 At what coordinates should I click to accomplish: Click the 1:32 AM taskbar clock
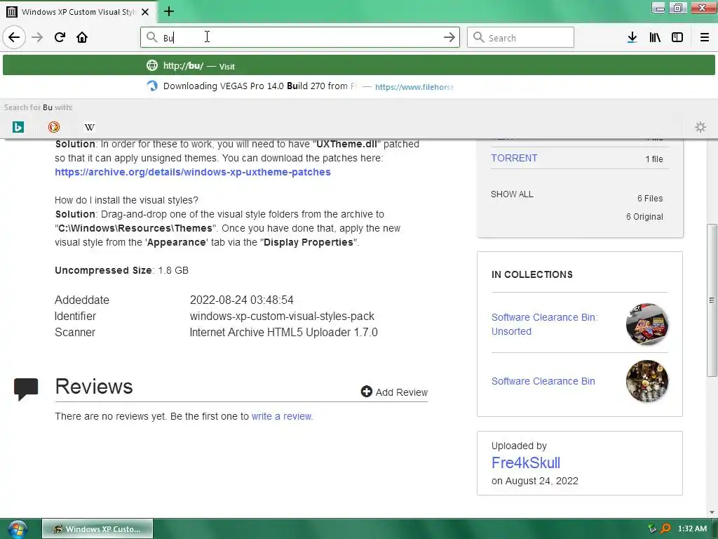(692, 528)
